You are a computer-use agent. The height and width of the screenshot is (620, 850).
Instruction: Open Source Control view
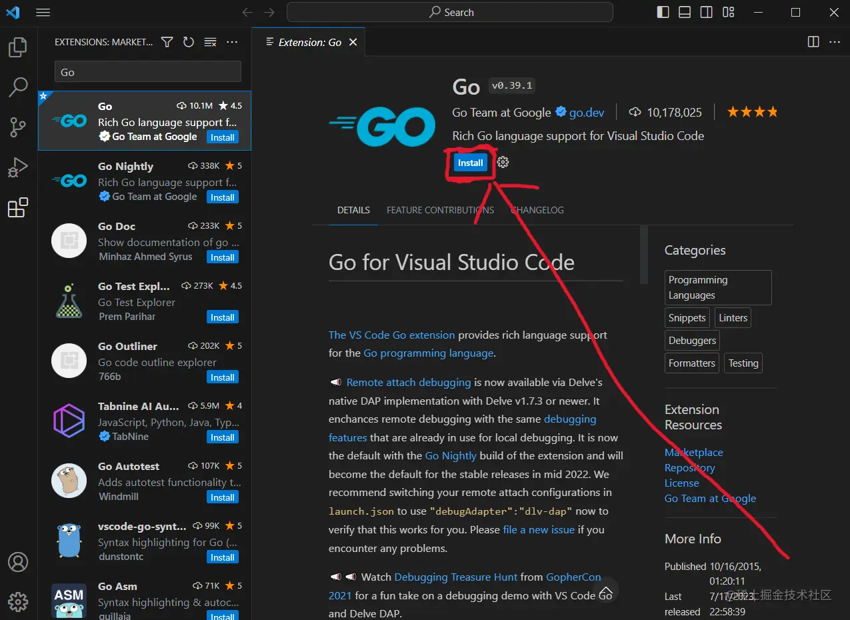(x=18, y=127)
